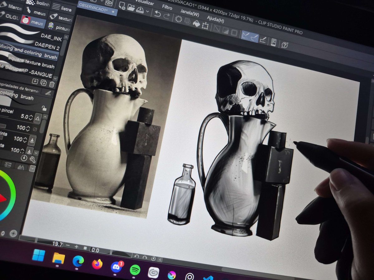
Task: Duplicate sub tool with the copy icon
Action: [x=44, y=83]
